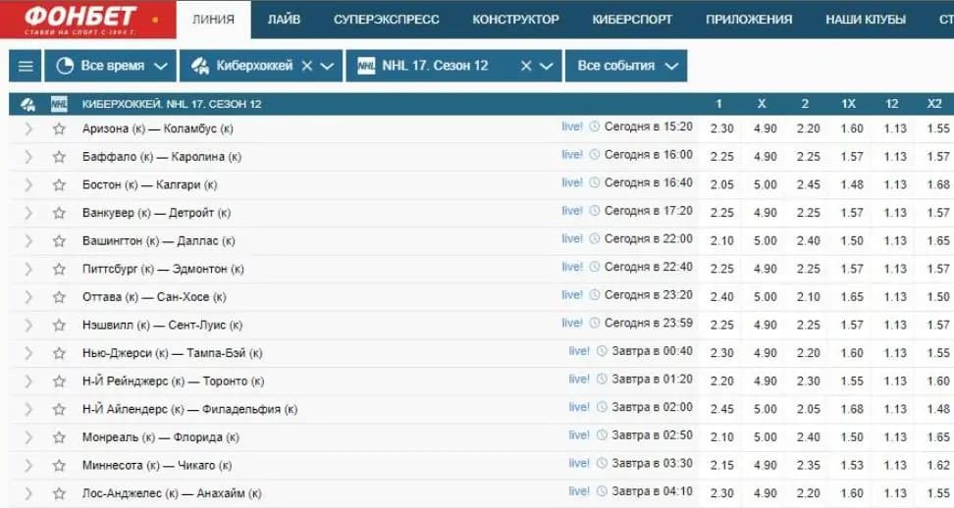
Task: Open the Все время time dropdown
Action: click(111, 66)
